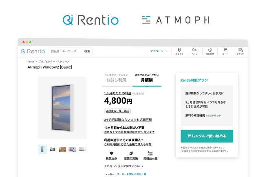Screen dimensions: 265x177
Task: Open the ようこそ welcome icon
Action: point(179,51)
